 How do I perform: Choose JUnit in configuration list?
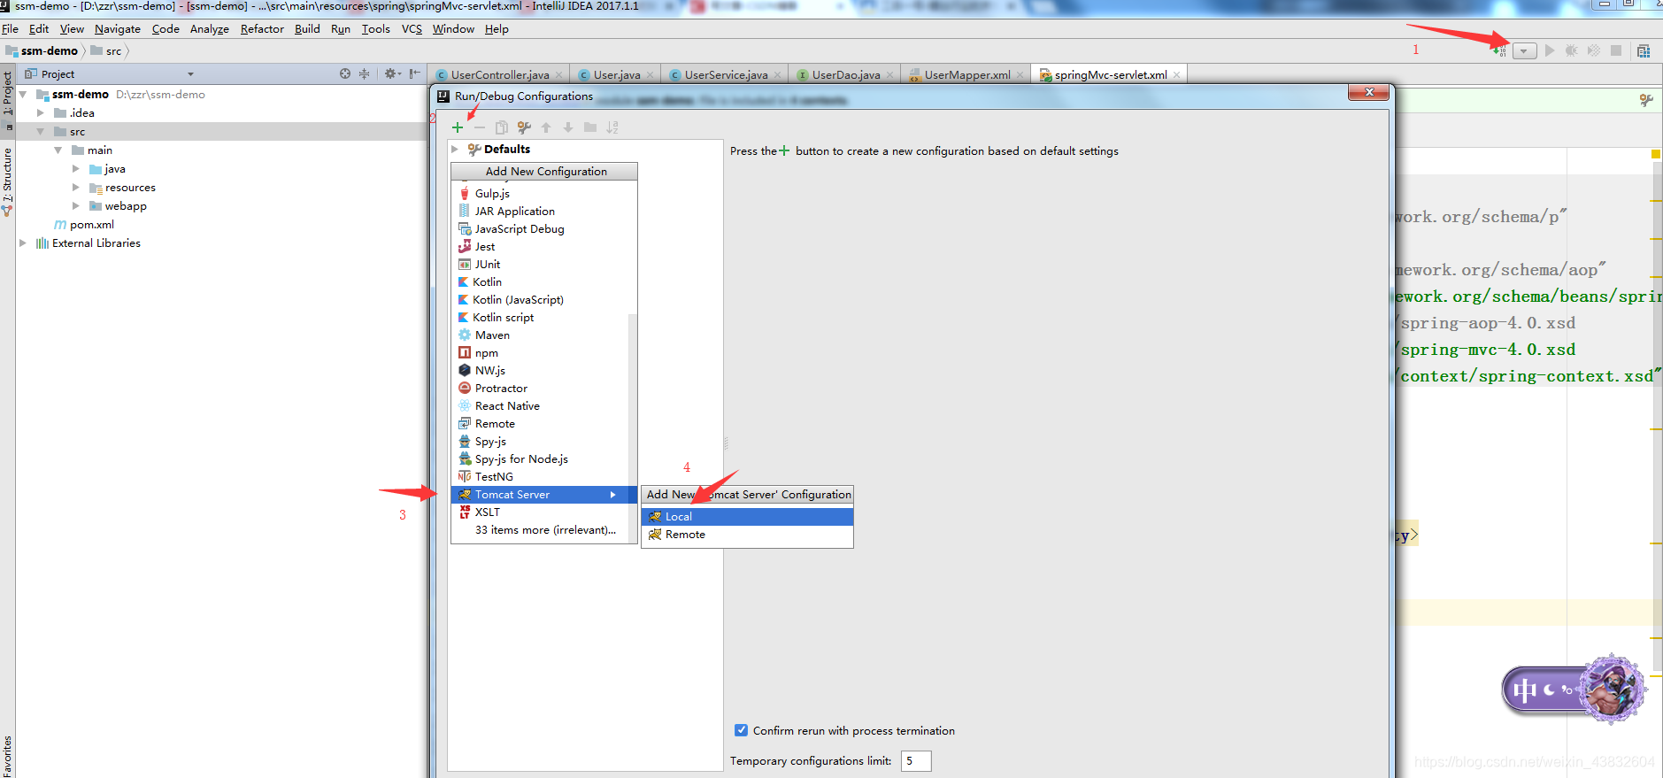pos(540,265)
